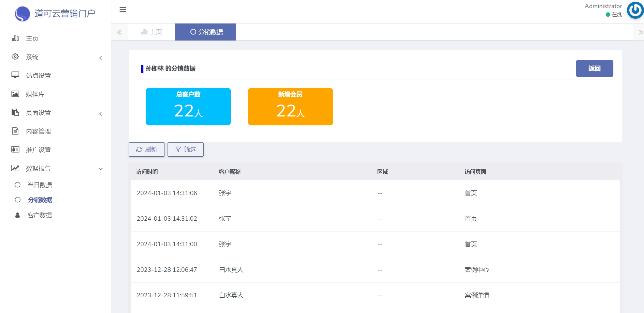Open the 筛选 filter button
The width and height of the screenshot is (644, 313).
186,150
